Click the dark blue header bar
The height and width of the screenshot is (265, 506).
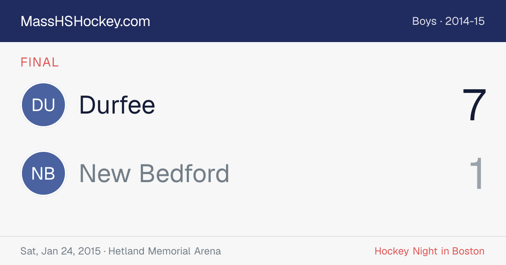(x=253, y=21)
